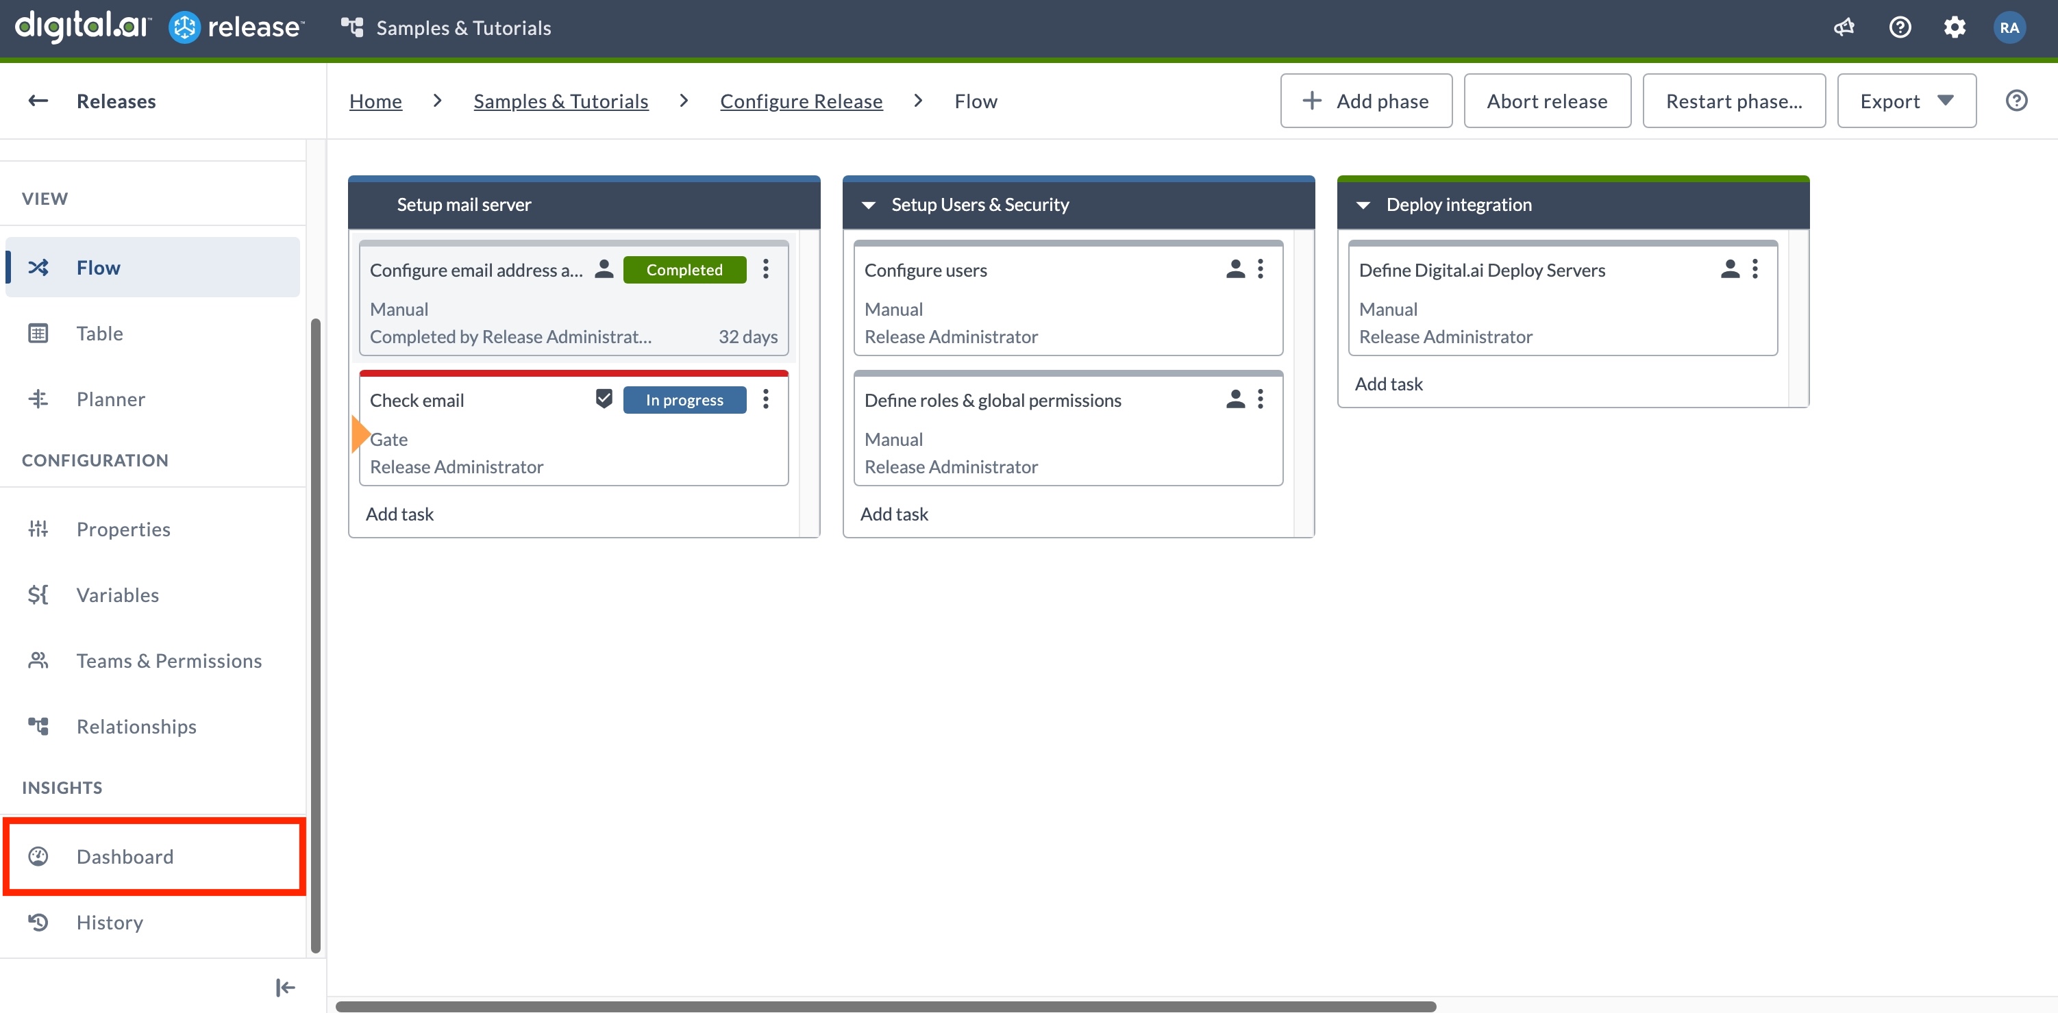The height and width of the screenshot is (1013, 2058).
Task: Click the page help icon beside Export
Action: pyautogui.click(x=2016, y=101)
